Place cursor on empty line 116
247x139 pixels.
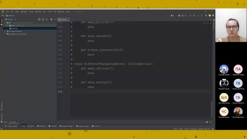click(x=141, y=92)
